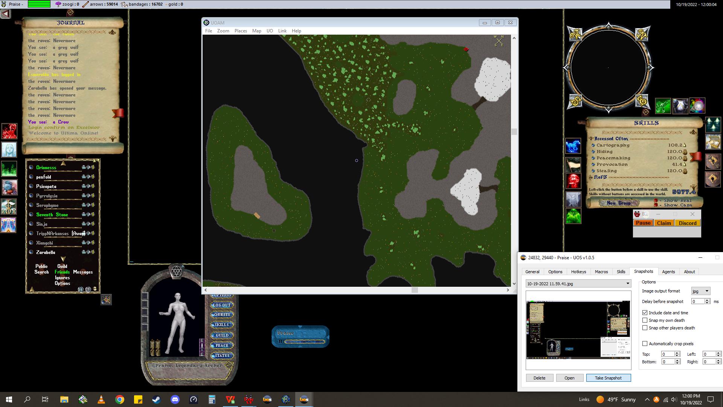723x407 pixels.
Task: Click the red back arrow at top left
Action: pos(6,14)
